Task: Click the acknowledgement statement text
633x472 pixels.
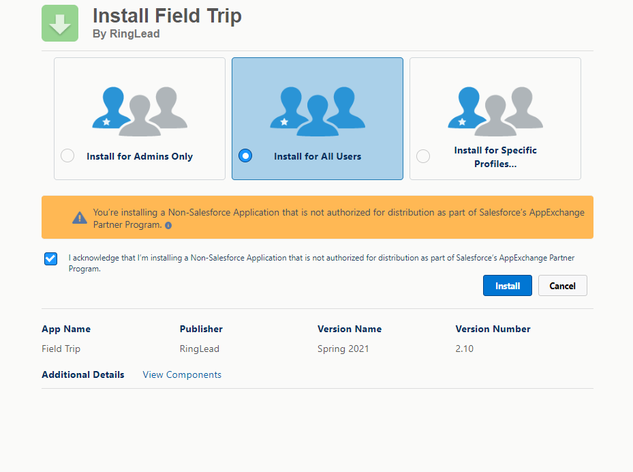Action: 322,263
